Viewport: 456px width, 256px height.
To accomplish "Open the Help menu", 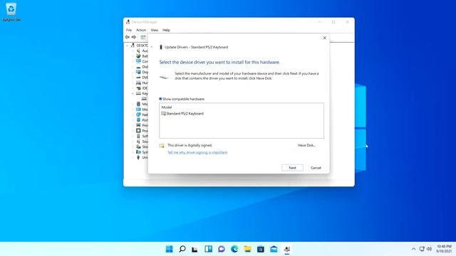I will click(x=166, y=30).
